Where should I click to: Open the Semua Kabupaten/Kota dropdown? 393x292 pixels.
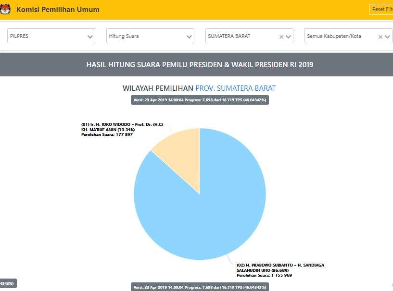tap(348, 36)
